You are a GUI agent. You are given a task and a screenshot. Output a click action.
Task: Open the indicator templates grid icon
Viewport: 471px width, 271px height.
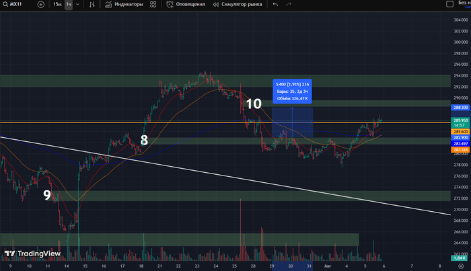154,4
